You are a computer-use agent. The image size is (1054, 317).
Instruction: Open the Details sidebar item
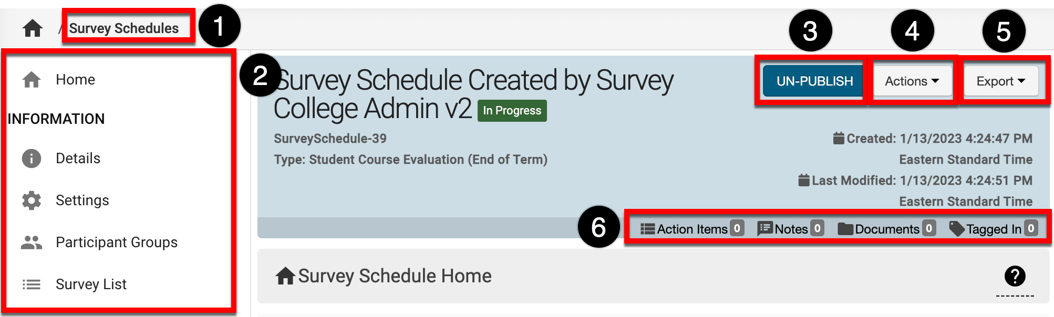coord(78,158)
